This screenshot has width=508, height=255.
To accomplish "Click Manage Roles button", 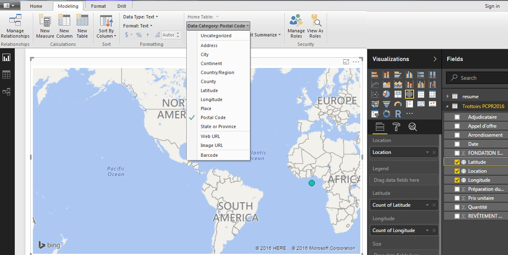I will coord(296,26).
